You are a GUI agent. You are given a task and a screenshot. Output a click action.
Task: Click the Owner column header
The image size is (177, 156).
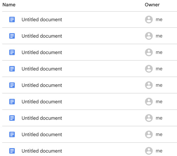pos(152,5)
